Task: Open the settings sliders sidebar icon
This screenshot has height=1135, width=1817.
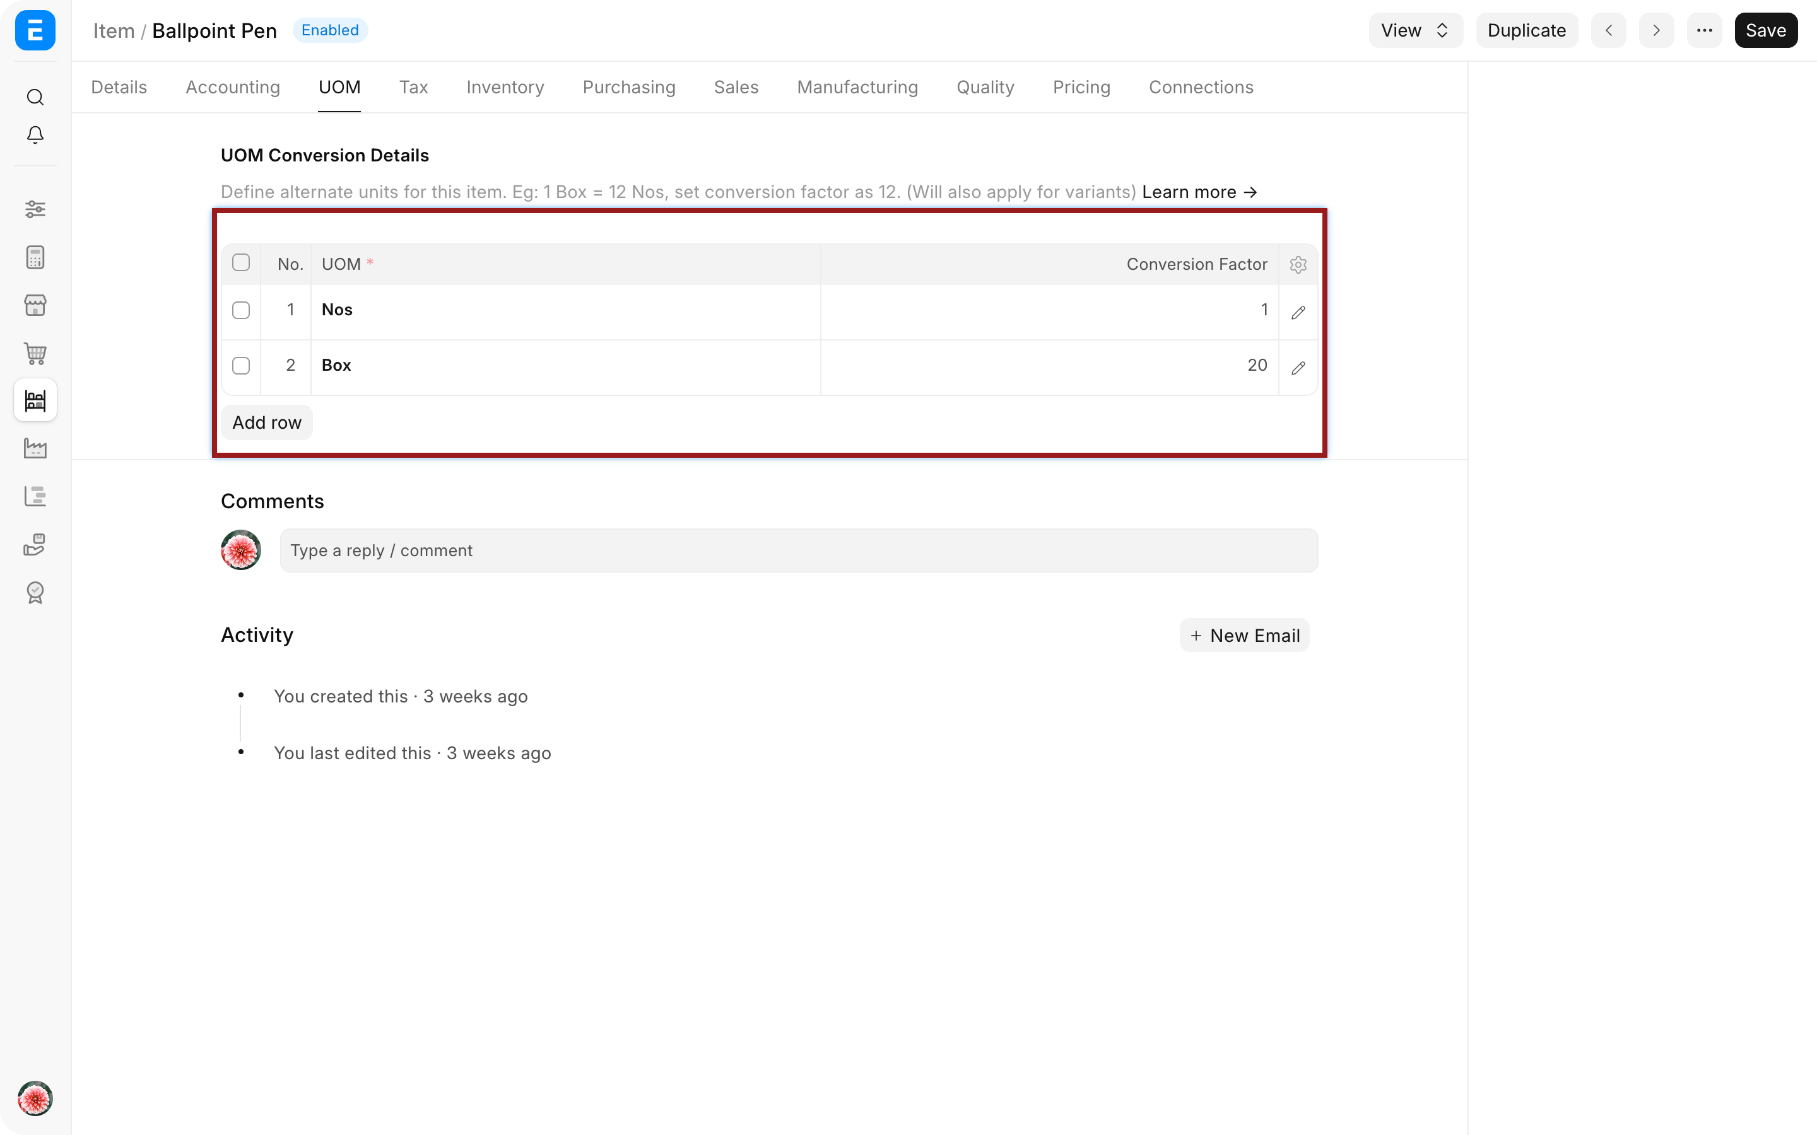Action: pos(35,209)
